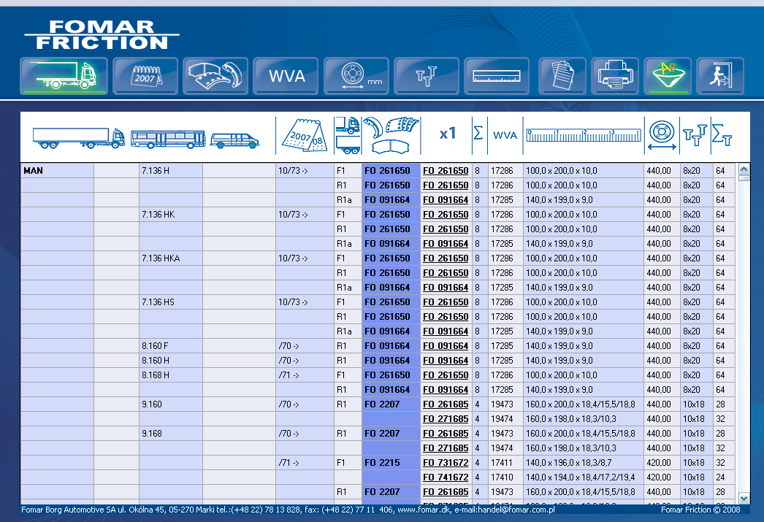Toggle the AB filter funnel button
The width and height of the screenshot is (764, 522).
coord(668,76)
